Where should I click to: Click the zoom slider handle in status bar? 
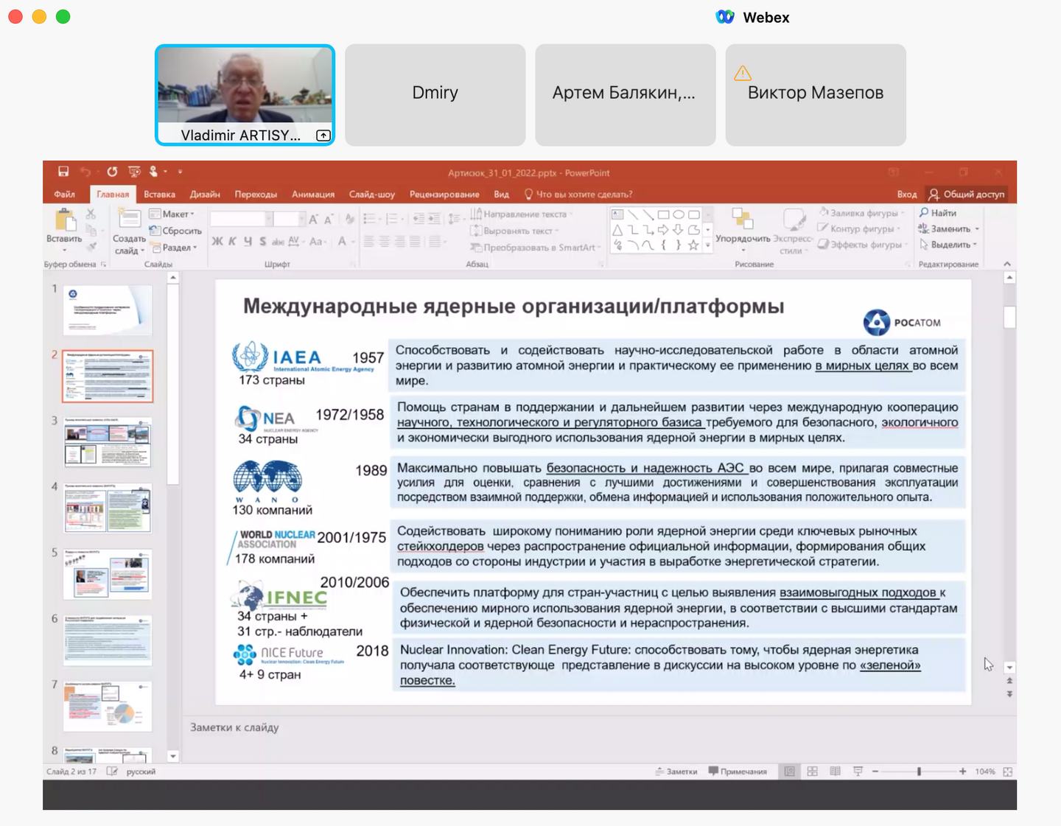919,771
